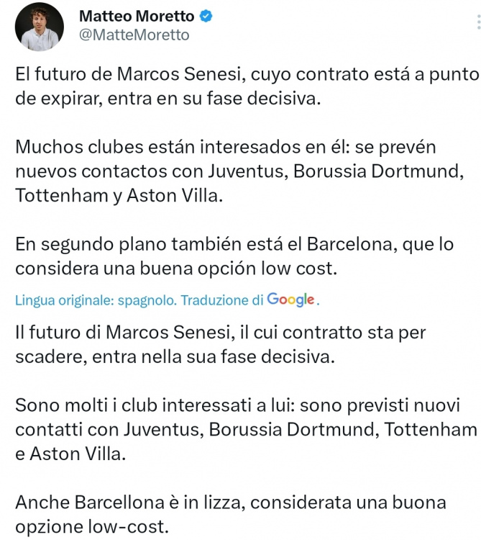This screenshot has height=540, width=481.
Task: Click the "Traduzione di" text
Action: point(222,300)
